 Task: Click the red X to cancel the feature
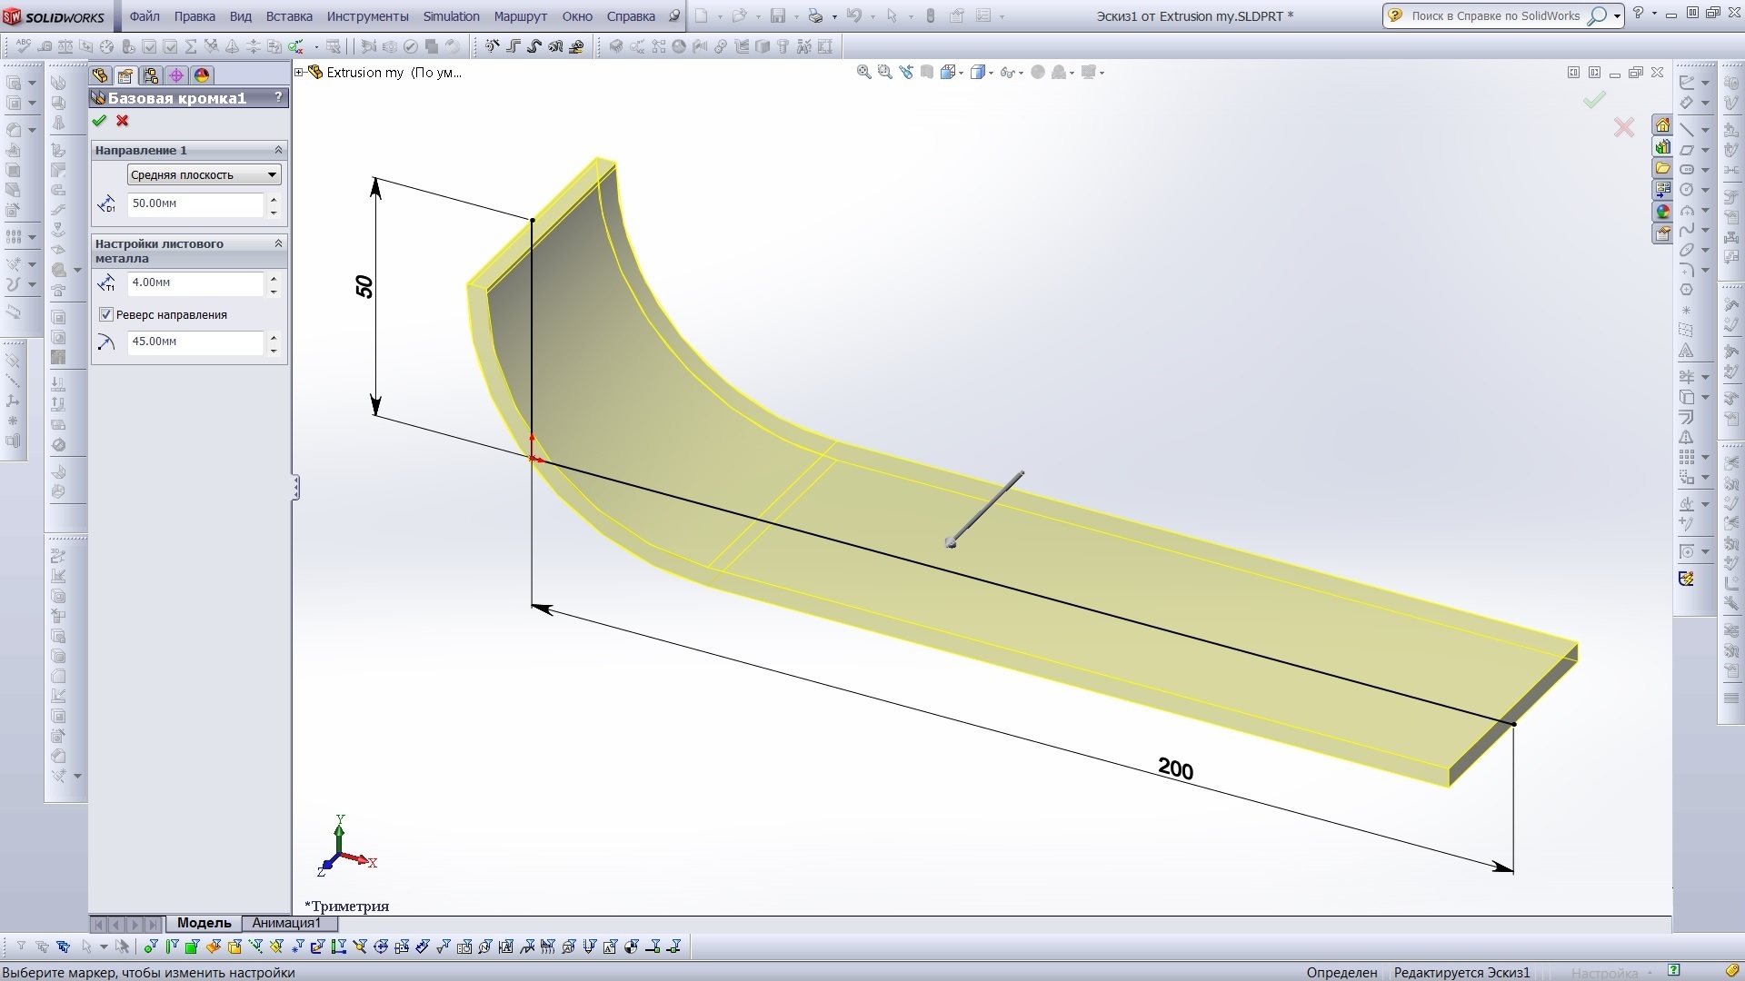point(123,121)
